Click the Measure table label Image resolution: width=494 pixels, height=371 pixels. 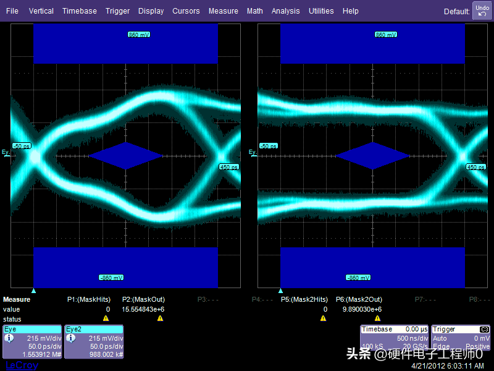(17, 299)
